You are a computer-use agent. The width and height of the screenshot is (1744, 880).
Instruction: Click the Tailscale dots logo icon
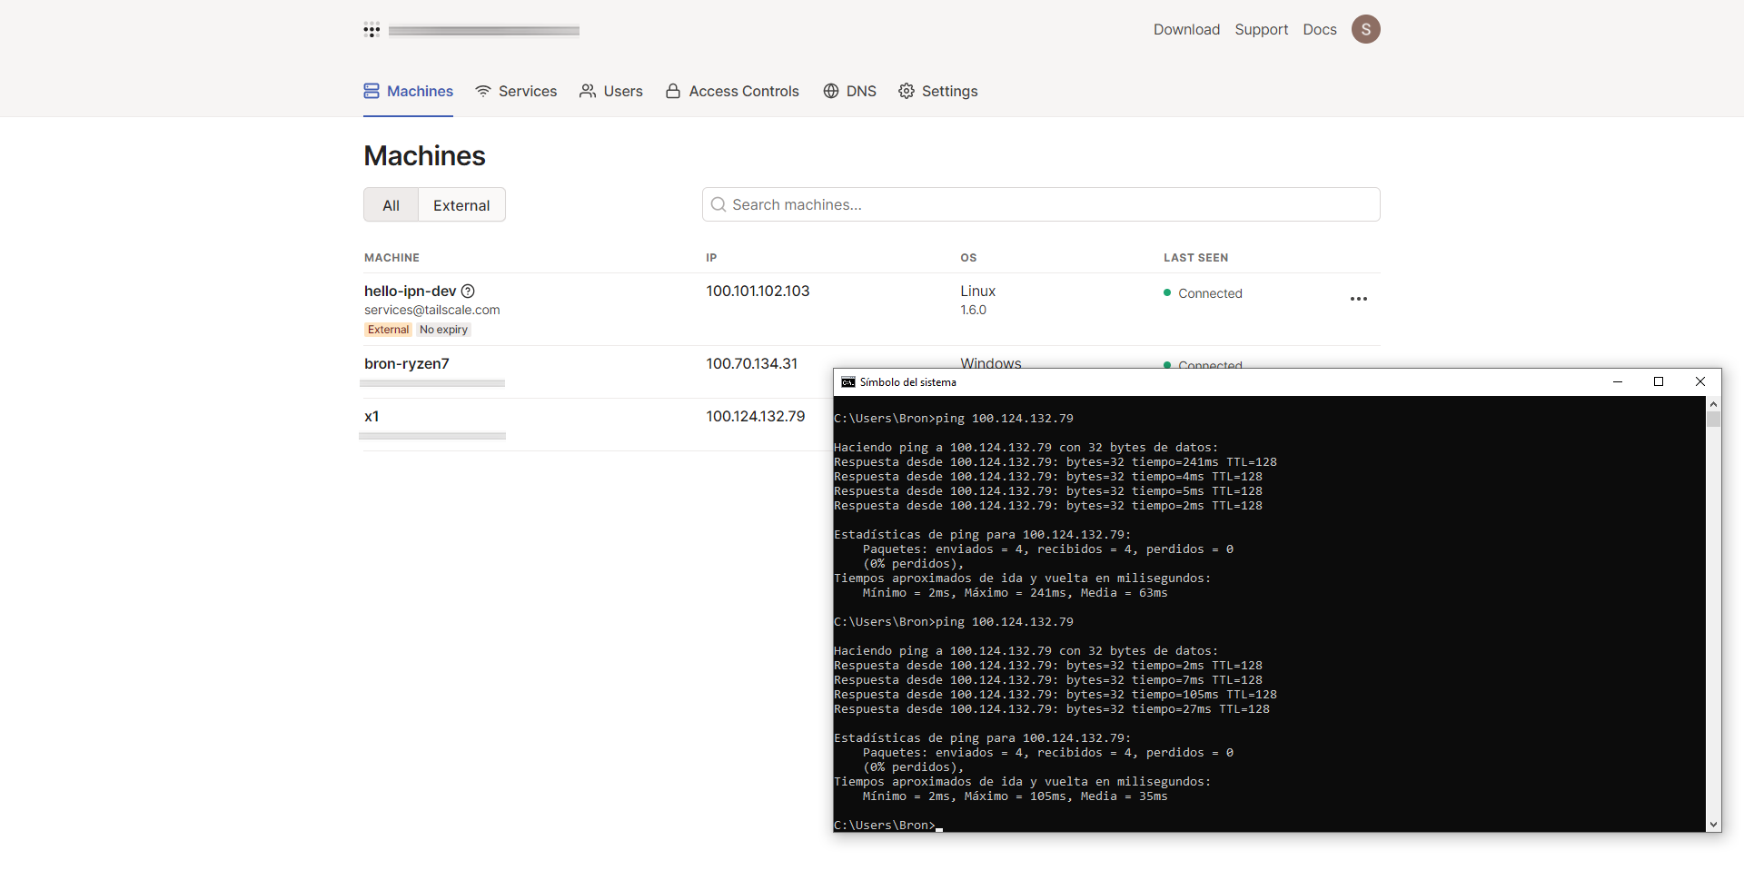(x=372, y=30)
